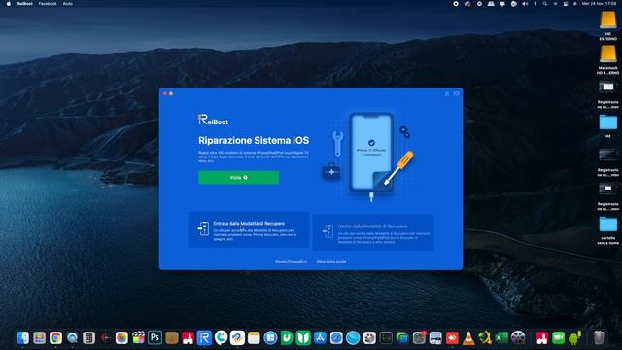Click the volume icon in menu bar
The image size is (622, 350).
[x=525, y=4]
